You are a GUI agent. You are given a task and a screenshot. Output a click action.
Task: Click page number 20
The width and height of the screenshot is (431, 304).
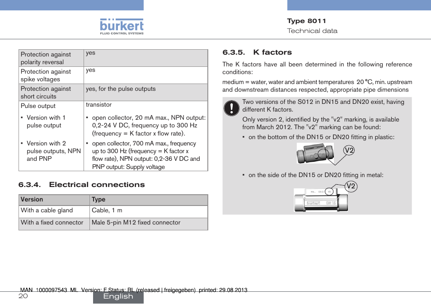pyautogui.click(x=23, y=296)
